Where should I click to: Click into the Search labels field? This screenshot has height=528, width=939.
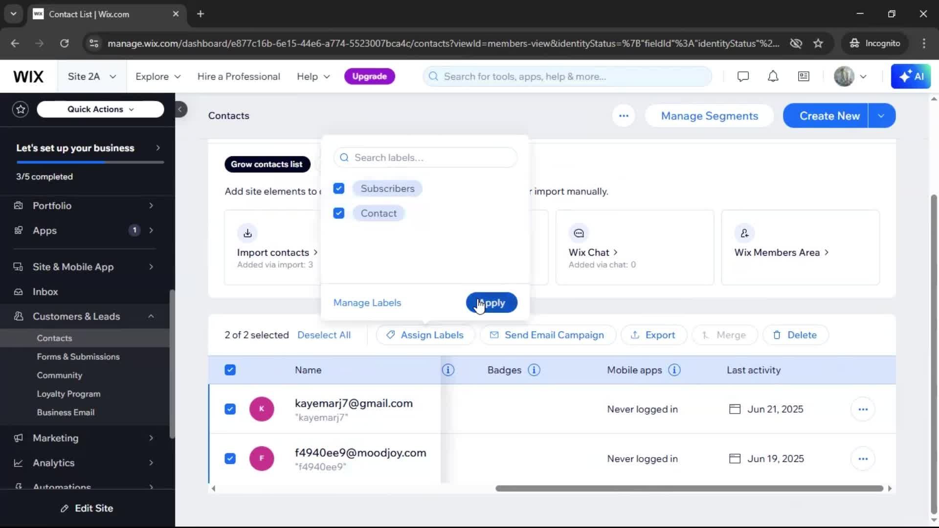point(425,157)
